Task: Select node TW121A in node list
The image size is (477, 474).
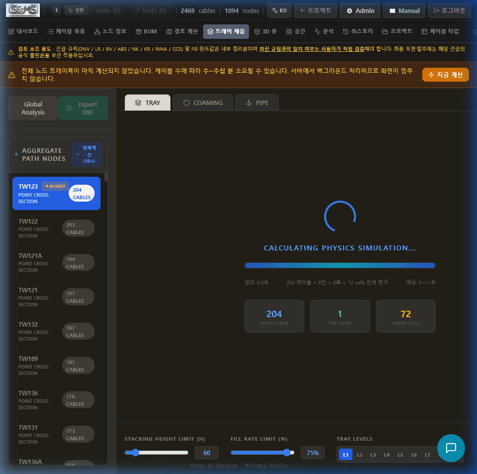Action: click(x=56, y=262)
